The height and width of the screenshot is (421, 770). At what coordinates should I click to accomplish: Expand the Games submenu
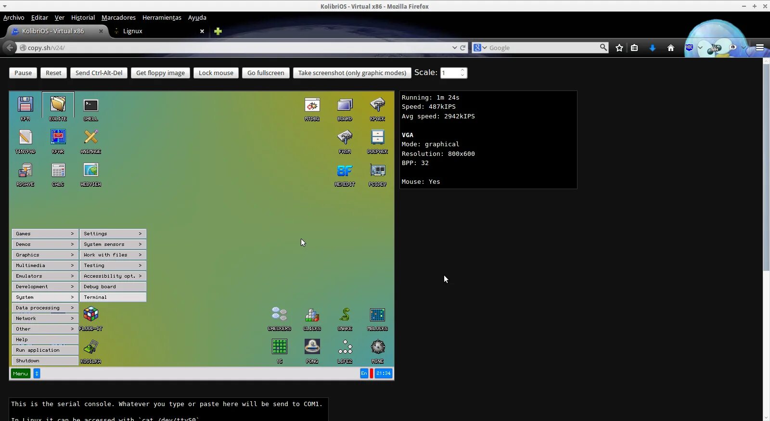tap(45, 234)
